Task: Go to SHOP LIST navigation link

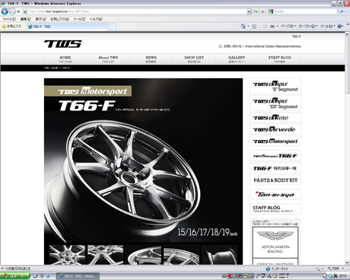Action: pyautogui.click(x=194, y=59)
